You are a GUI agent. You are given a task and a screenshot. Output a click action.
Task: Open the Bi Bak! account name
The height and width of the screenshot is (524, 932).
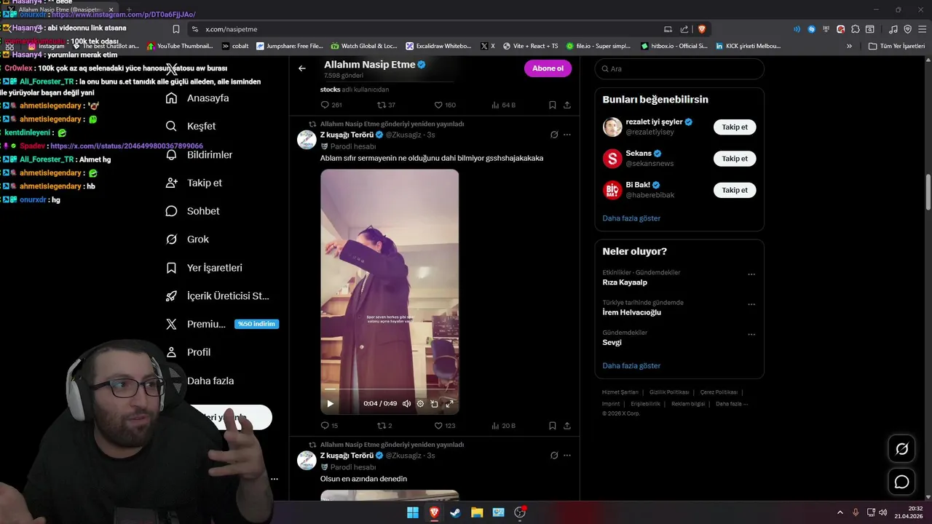(x=638, y=185)
